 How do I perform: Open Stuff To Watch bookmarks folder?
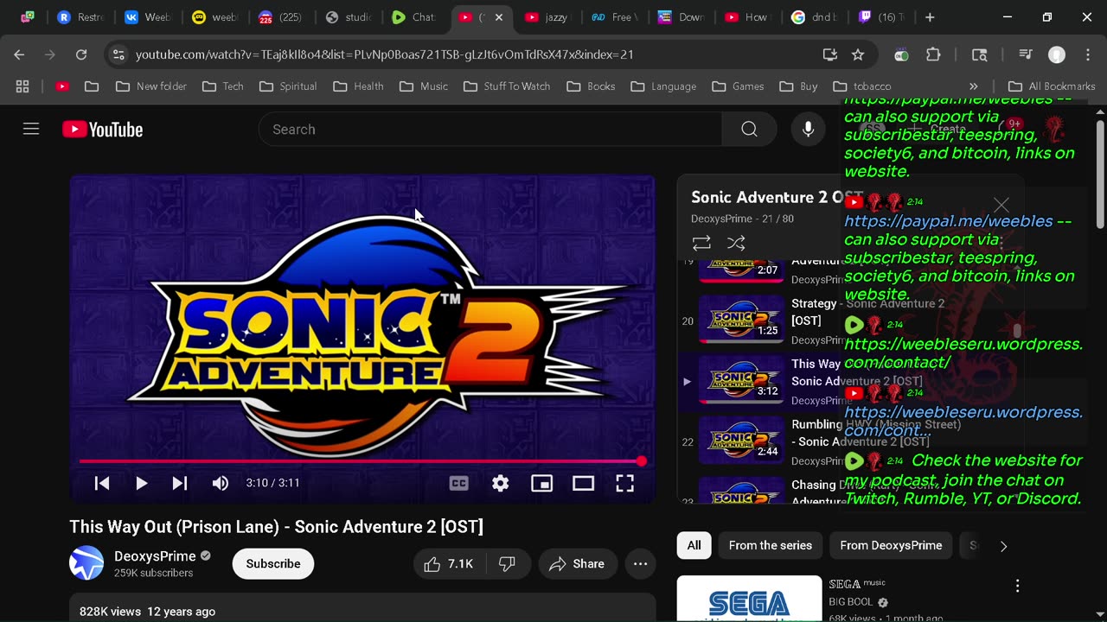(x=507, y=86)
